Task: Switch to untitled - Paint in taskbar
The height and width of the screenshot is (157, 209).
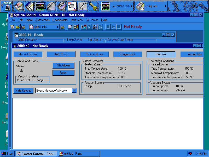Action: point(79,154)
